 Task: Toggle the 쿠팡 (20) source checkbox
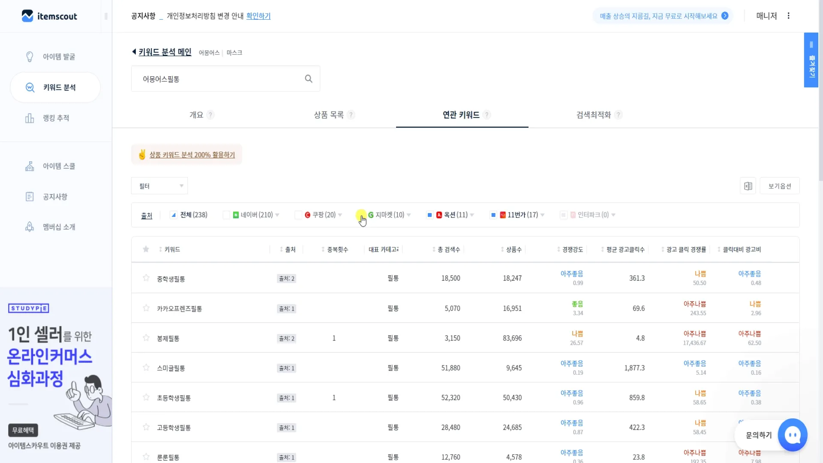[x=298, y=215]
